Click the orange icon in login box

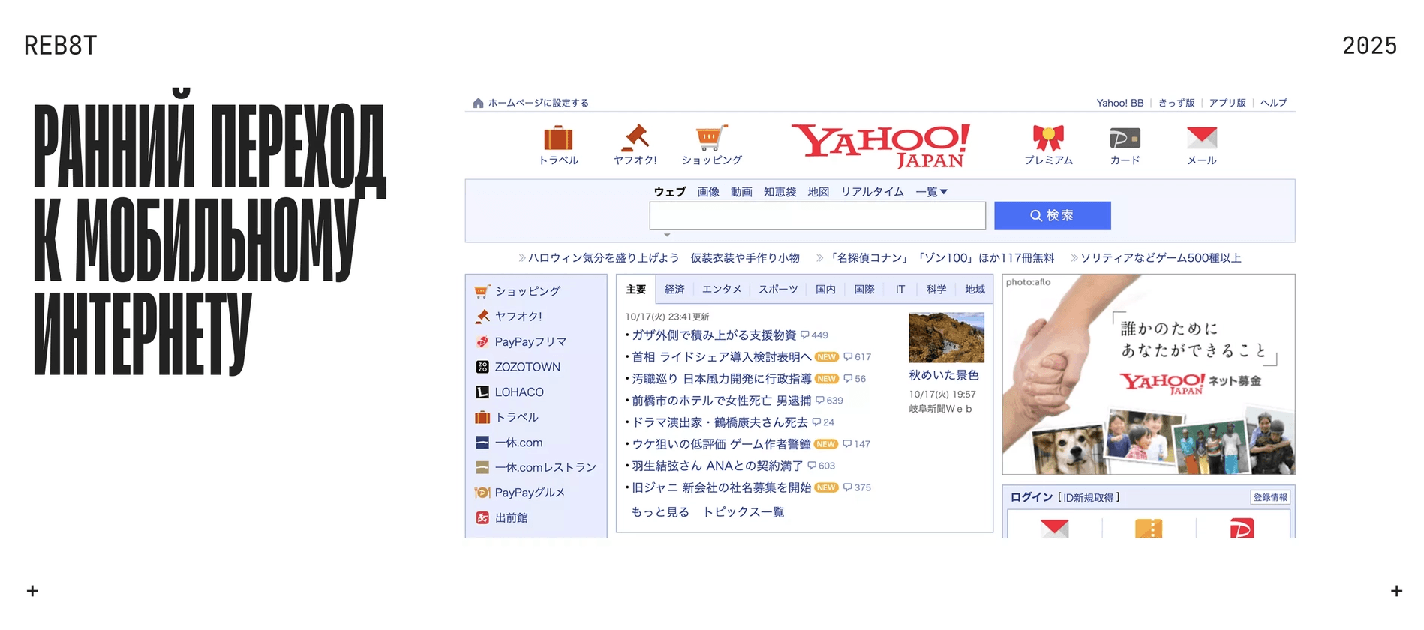pos(1149,528)
